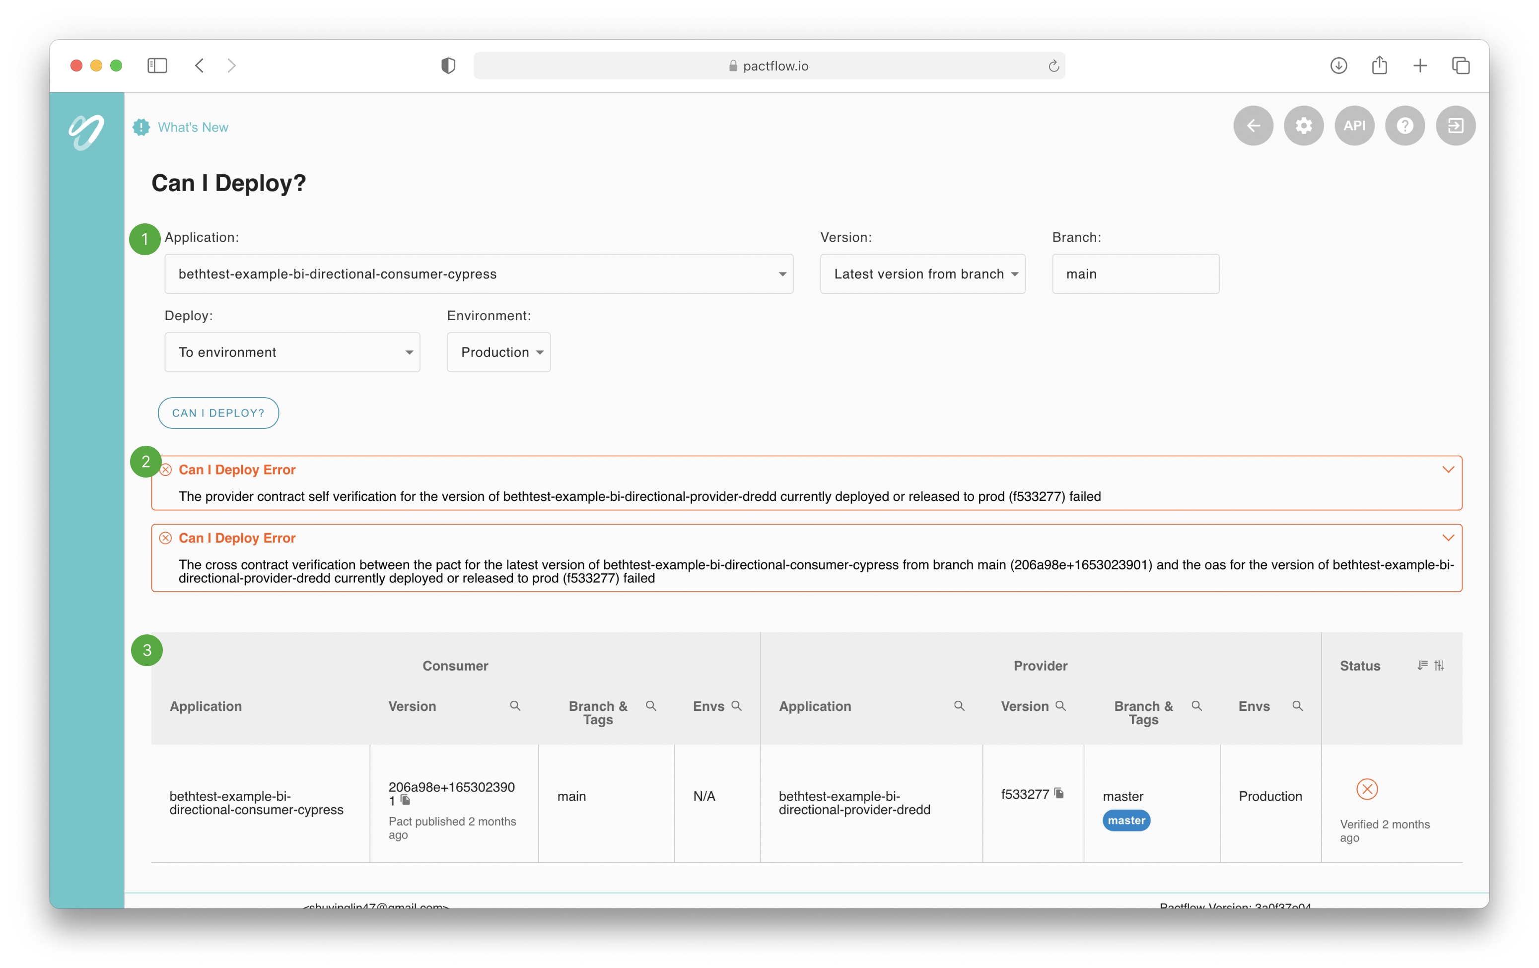
Task: Click the API round button
Action: pyautogui.click(x=1354, y=126)
